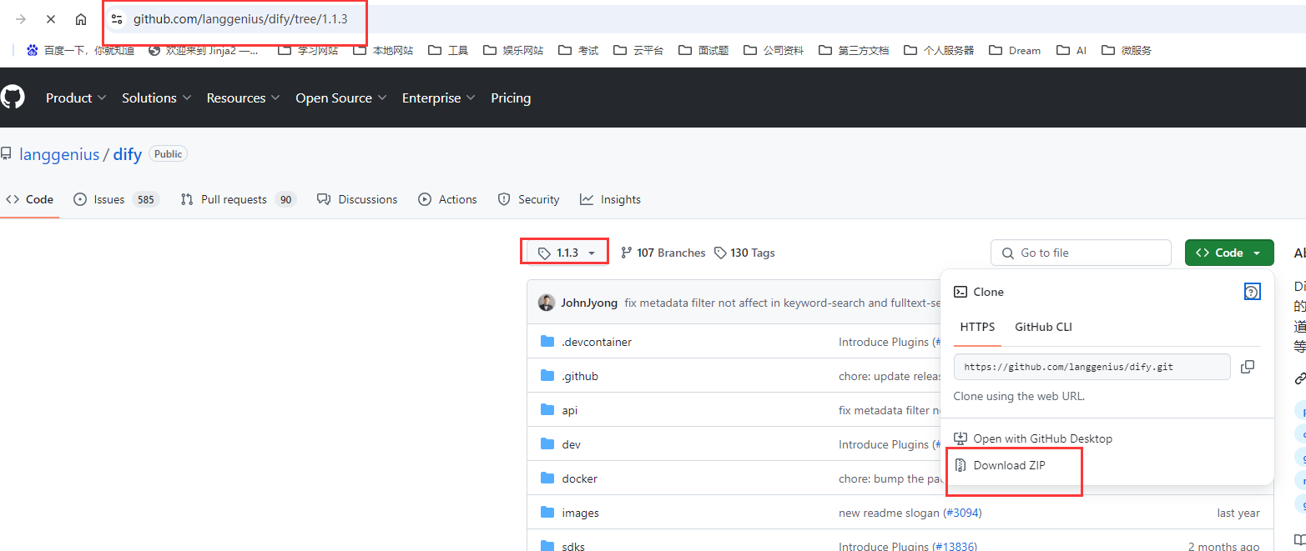1306x551 pixels.
Task: Click Download ZIP
Action: [1000, 465]
